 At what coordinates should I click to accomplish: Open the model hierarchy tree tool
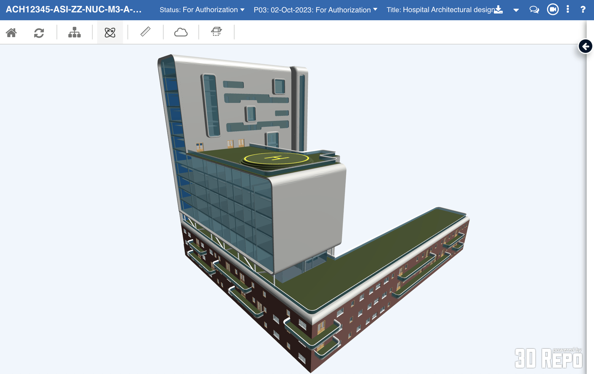coord(74,32)
